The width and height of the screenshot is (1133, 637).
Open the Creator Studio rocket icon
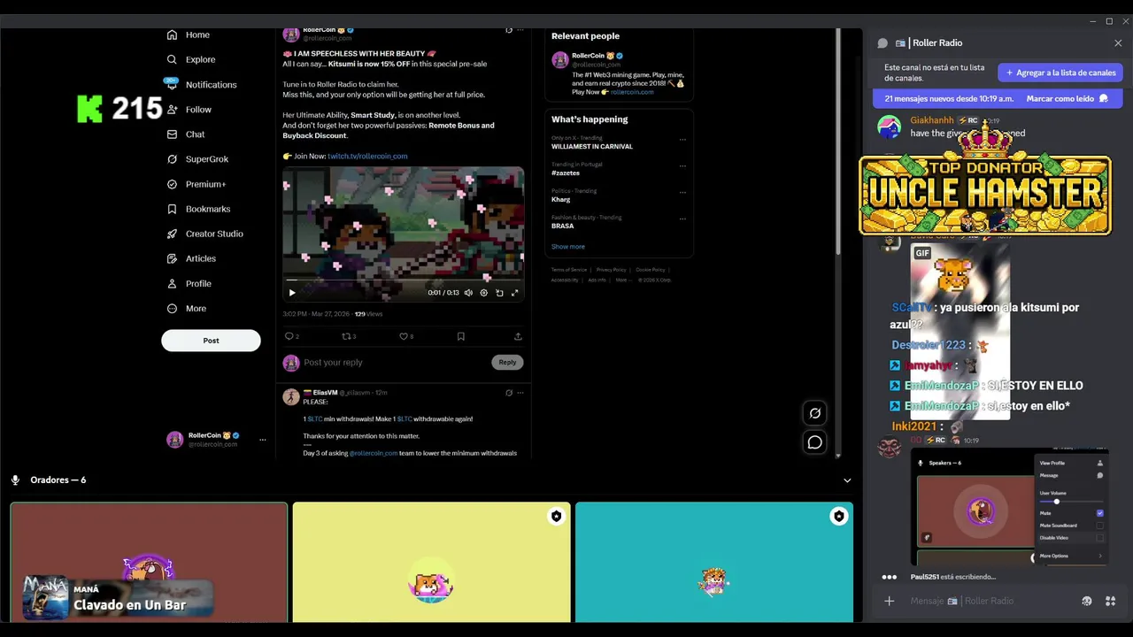(x=172, y=234)
